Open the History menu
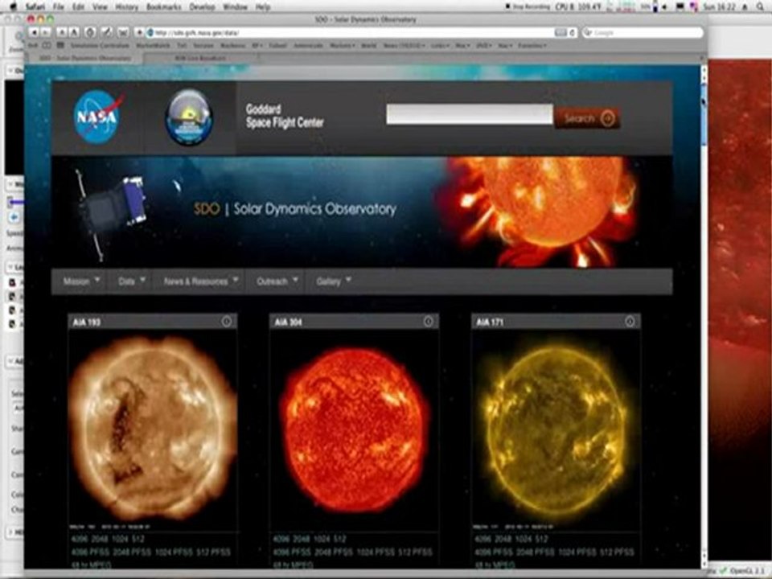772x579 pixels. click(126, 7)
